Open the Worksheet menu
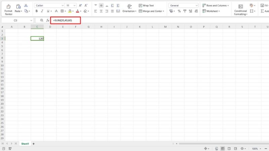The height and width of the screenshot is (151, 269). (x=211, y=11)
